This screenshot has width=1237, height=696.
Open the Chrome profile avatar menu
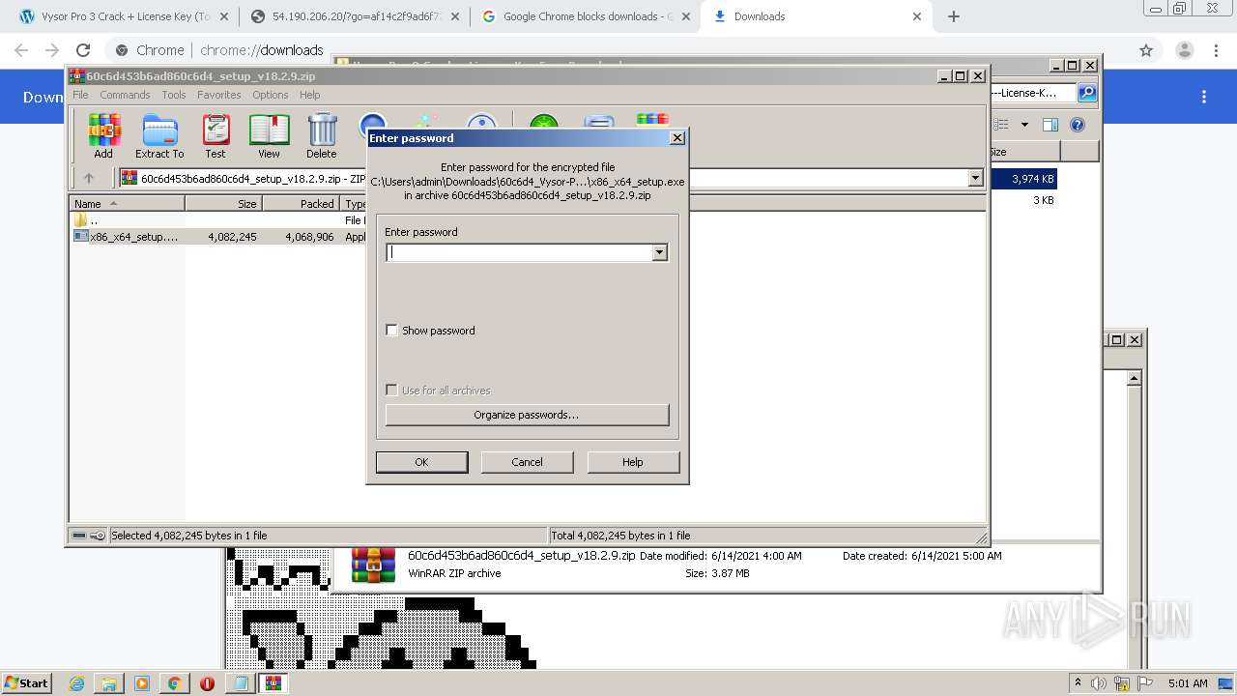1184,50
